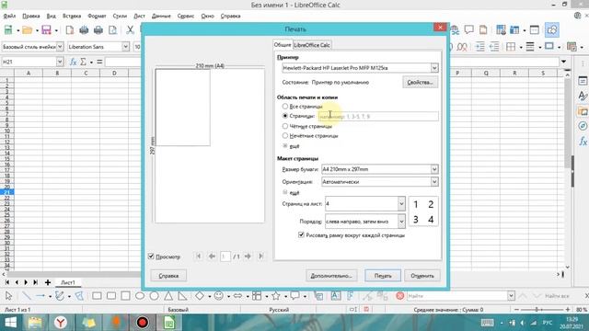
Task: Click the 'Свойства...' printer properties button
Action: click(420, 82)
